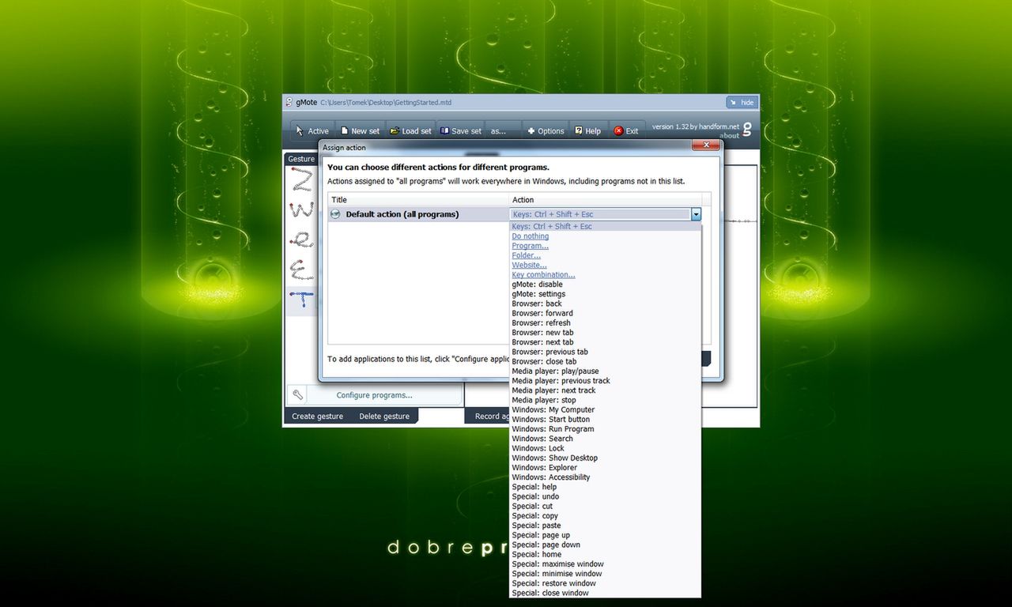
Task: Choose 'Folder...' from the action list
Action: [x=605, y=255]
